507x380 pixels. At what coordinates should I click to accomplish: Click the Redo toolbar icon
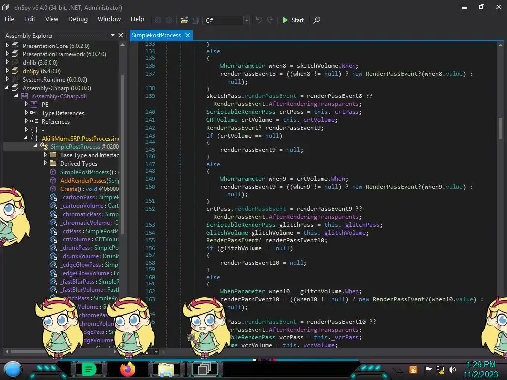coord(270,20)
